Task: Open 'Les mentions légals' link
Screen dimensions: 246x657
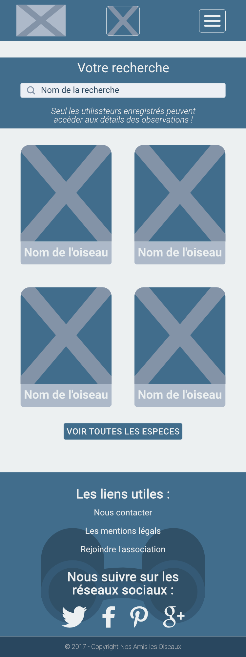Action: point(123,531)
